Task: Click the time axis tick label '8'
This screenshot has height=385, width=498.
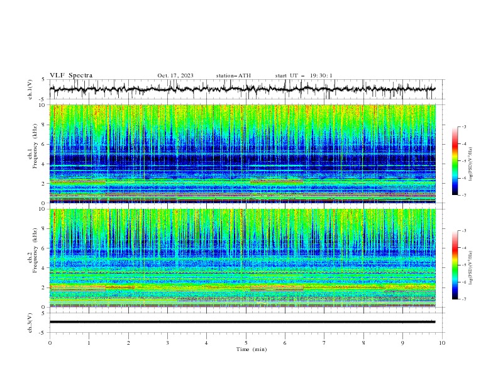Action: pyautogui.click(x=363, y=343)
